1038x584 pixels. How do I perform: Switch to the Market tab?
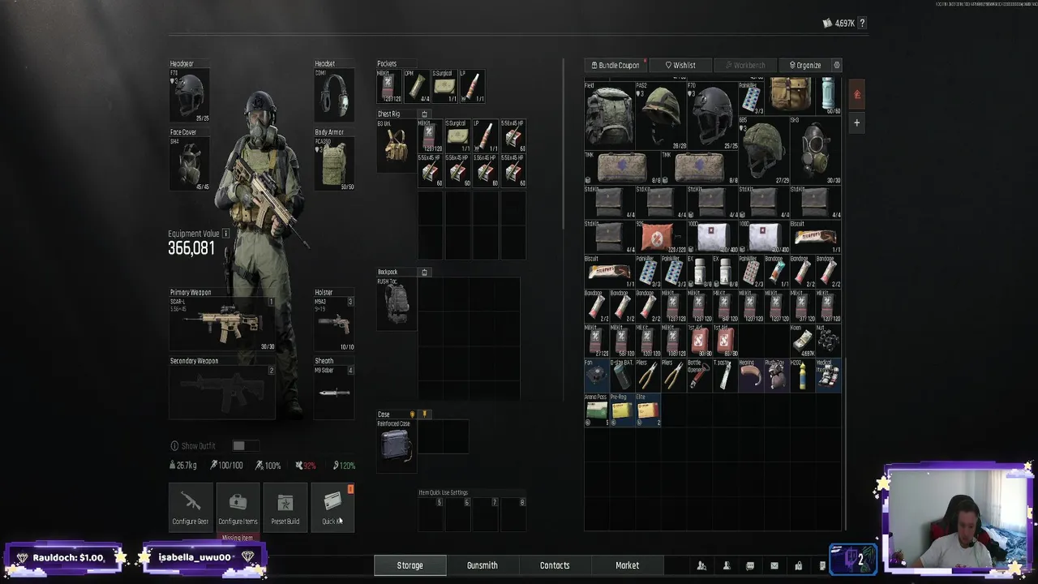[x=627, y=565]
